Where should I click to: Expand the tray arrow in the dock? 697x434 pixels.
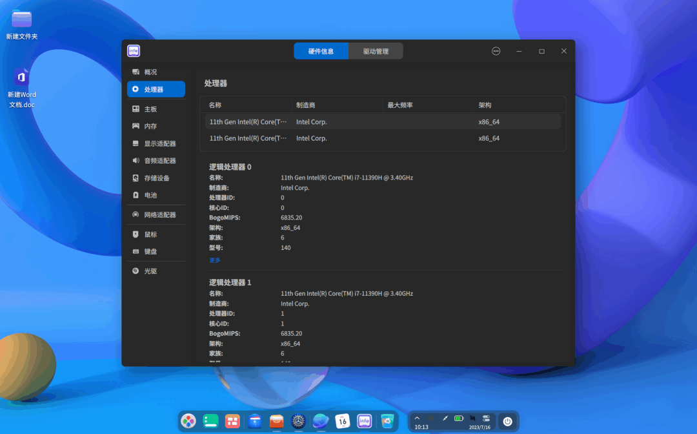point(417,418)
